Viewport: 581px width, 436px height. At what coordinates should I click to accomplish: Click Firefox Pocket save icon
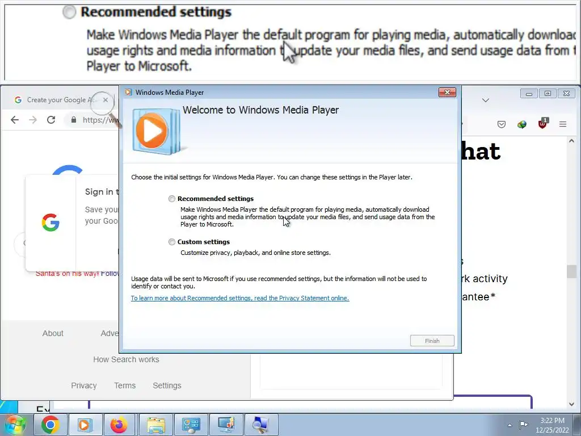coord(502,124)
